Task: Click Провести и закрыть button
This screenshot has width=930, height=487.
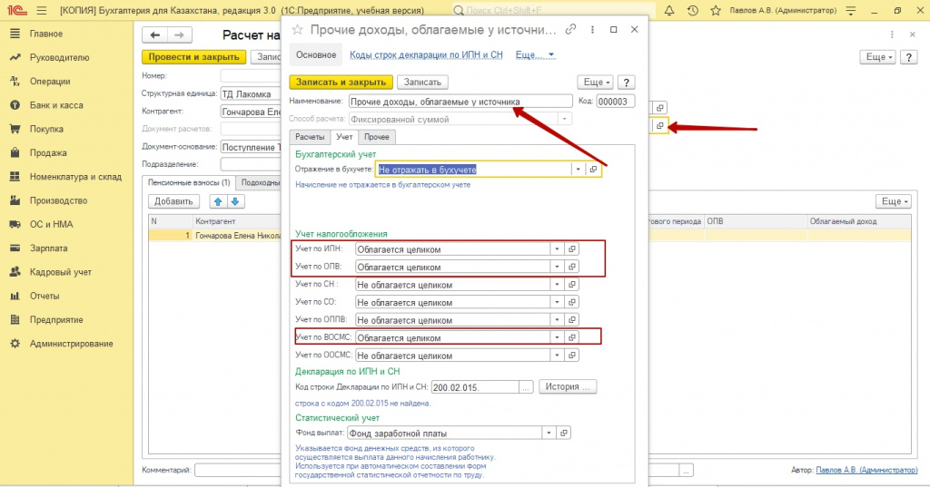Action: coord(193,57)
